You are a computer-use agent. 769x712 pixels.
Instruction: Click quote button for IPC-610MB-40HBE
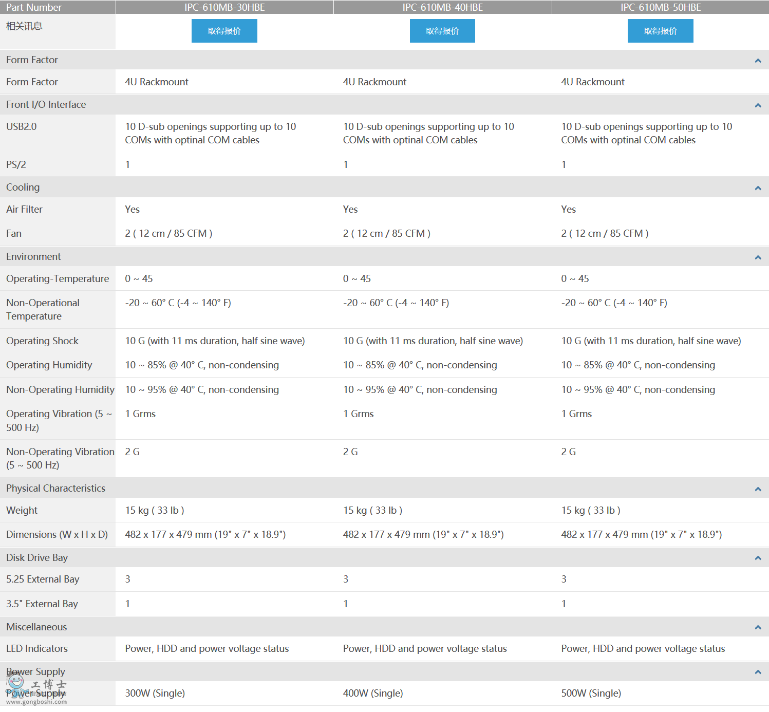coord(442,31)
